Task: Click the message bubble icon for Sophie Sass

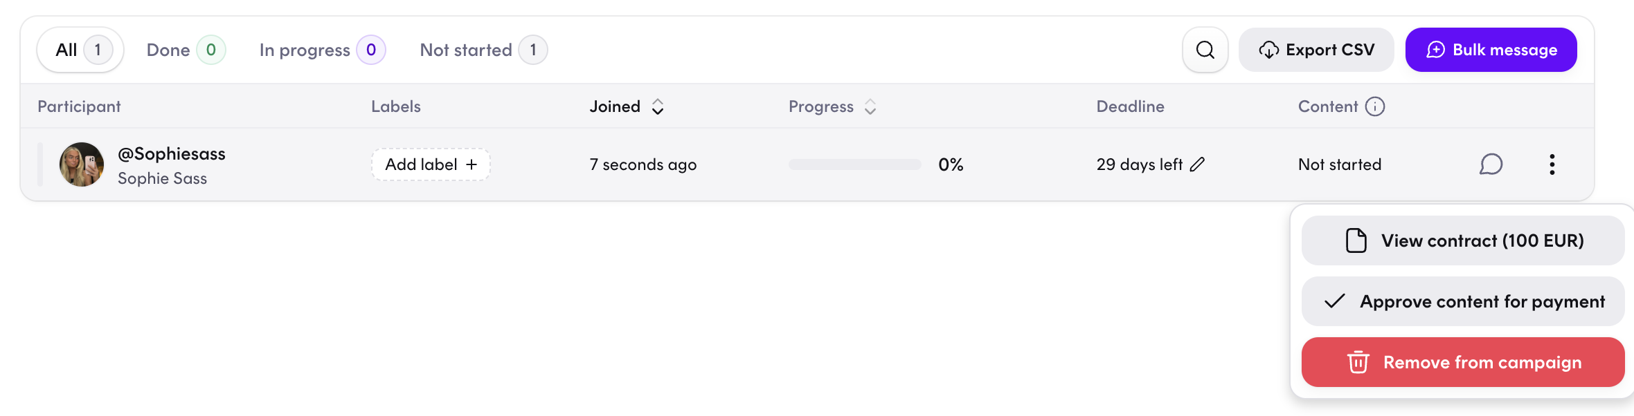Action: click(1491, 164)
